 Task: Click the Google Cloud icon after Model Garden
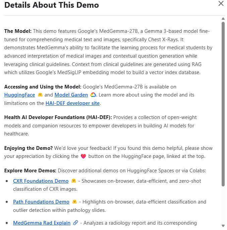[x=93, y=95]
